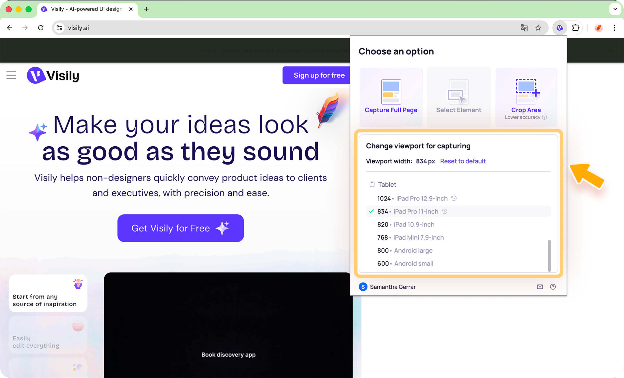The height and width of the screenshot is (378, 624).
Task: Click the Book discovery app preview
Action: point(228,325)
